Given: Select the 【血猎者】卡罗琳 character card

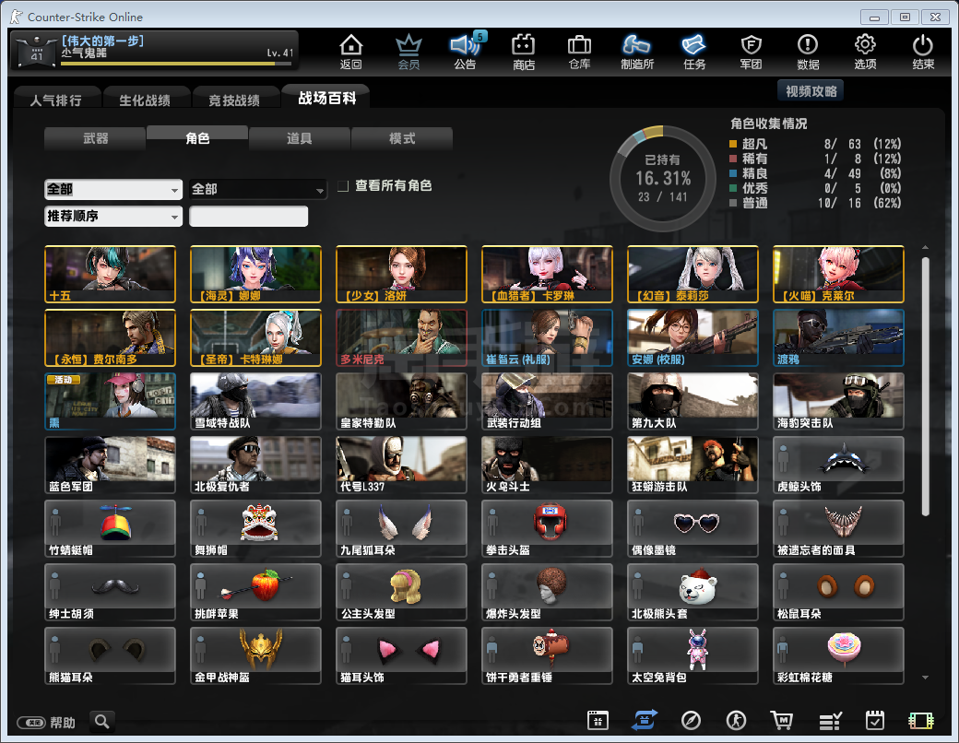Looking at the screenshot, I should [547, 275].
